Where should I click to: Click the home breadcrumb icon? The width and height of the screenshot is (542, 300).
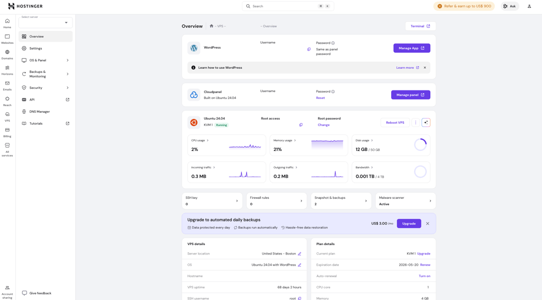click(x=212, y=26)
